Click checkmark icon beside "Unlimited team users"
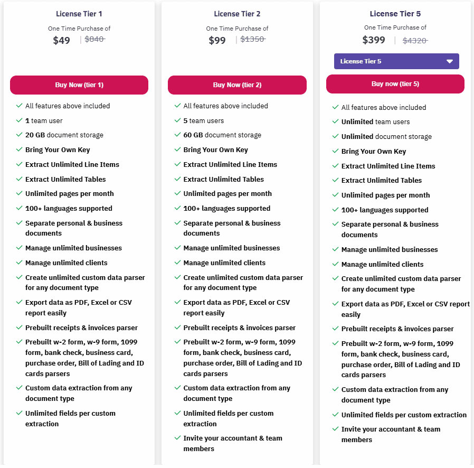The width and height of the screenshot is (474, 468). click(x=335, y=122)
